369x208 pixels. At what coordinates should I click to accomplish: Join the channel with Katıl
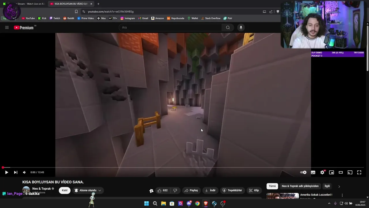[65, 190]
